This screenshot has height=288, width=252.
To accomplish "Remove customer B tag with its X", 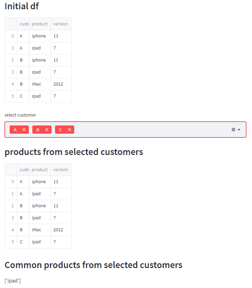I will (47, 130).
